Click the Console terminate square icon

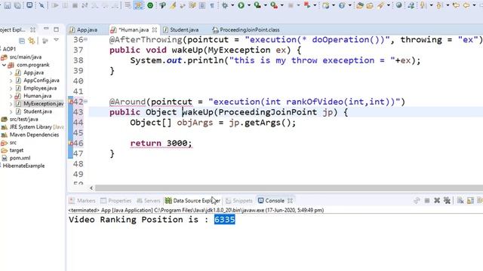tap(427, 201)
